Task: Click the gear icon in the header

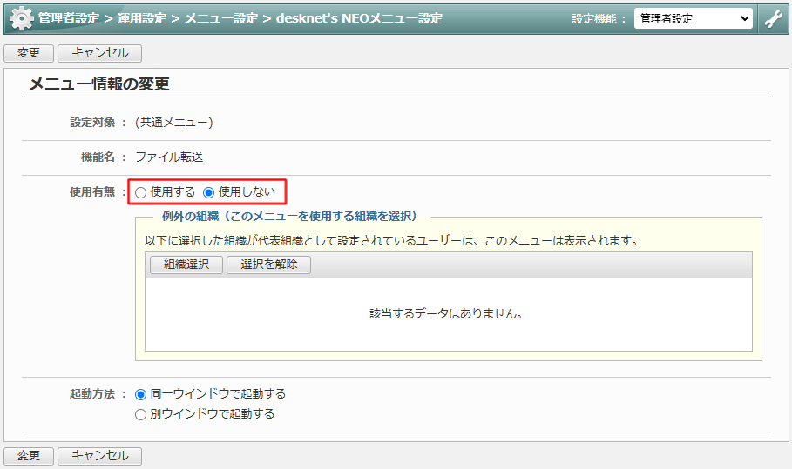Action: pyautogui.click(x=21, y=18)
